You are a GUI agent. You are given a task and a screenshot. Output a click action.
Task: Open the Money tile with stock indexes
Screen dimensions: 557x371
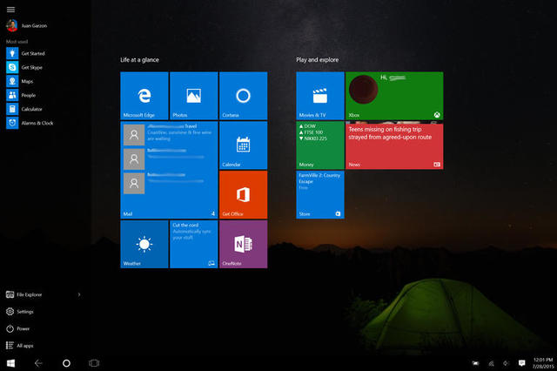click(x=320, y=145)
